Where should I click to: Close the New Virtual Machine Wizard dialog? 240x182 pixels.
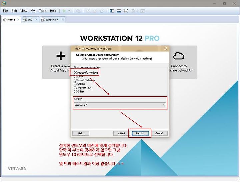click(166, 49)
